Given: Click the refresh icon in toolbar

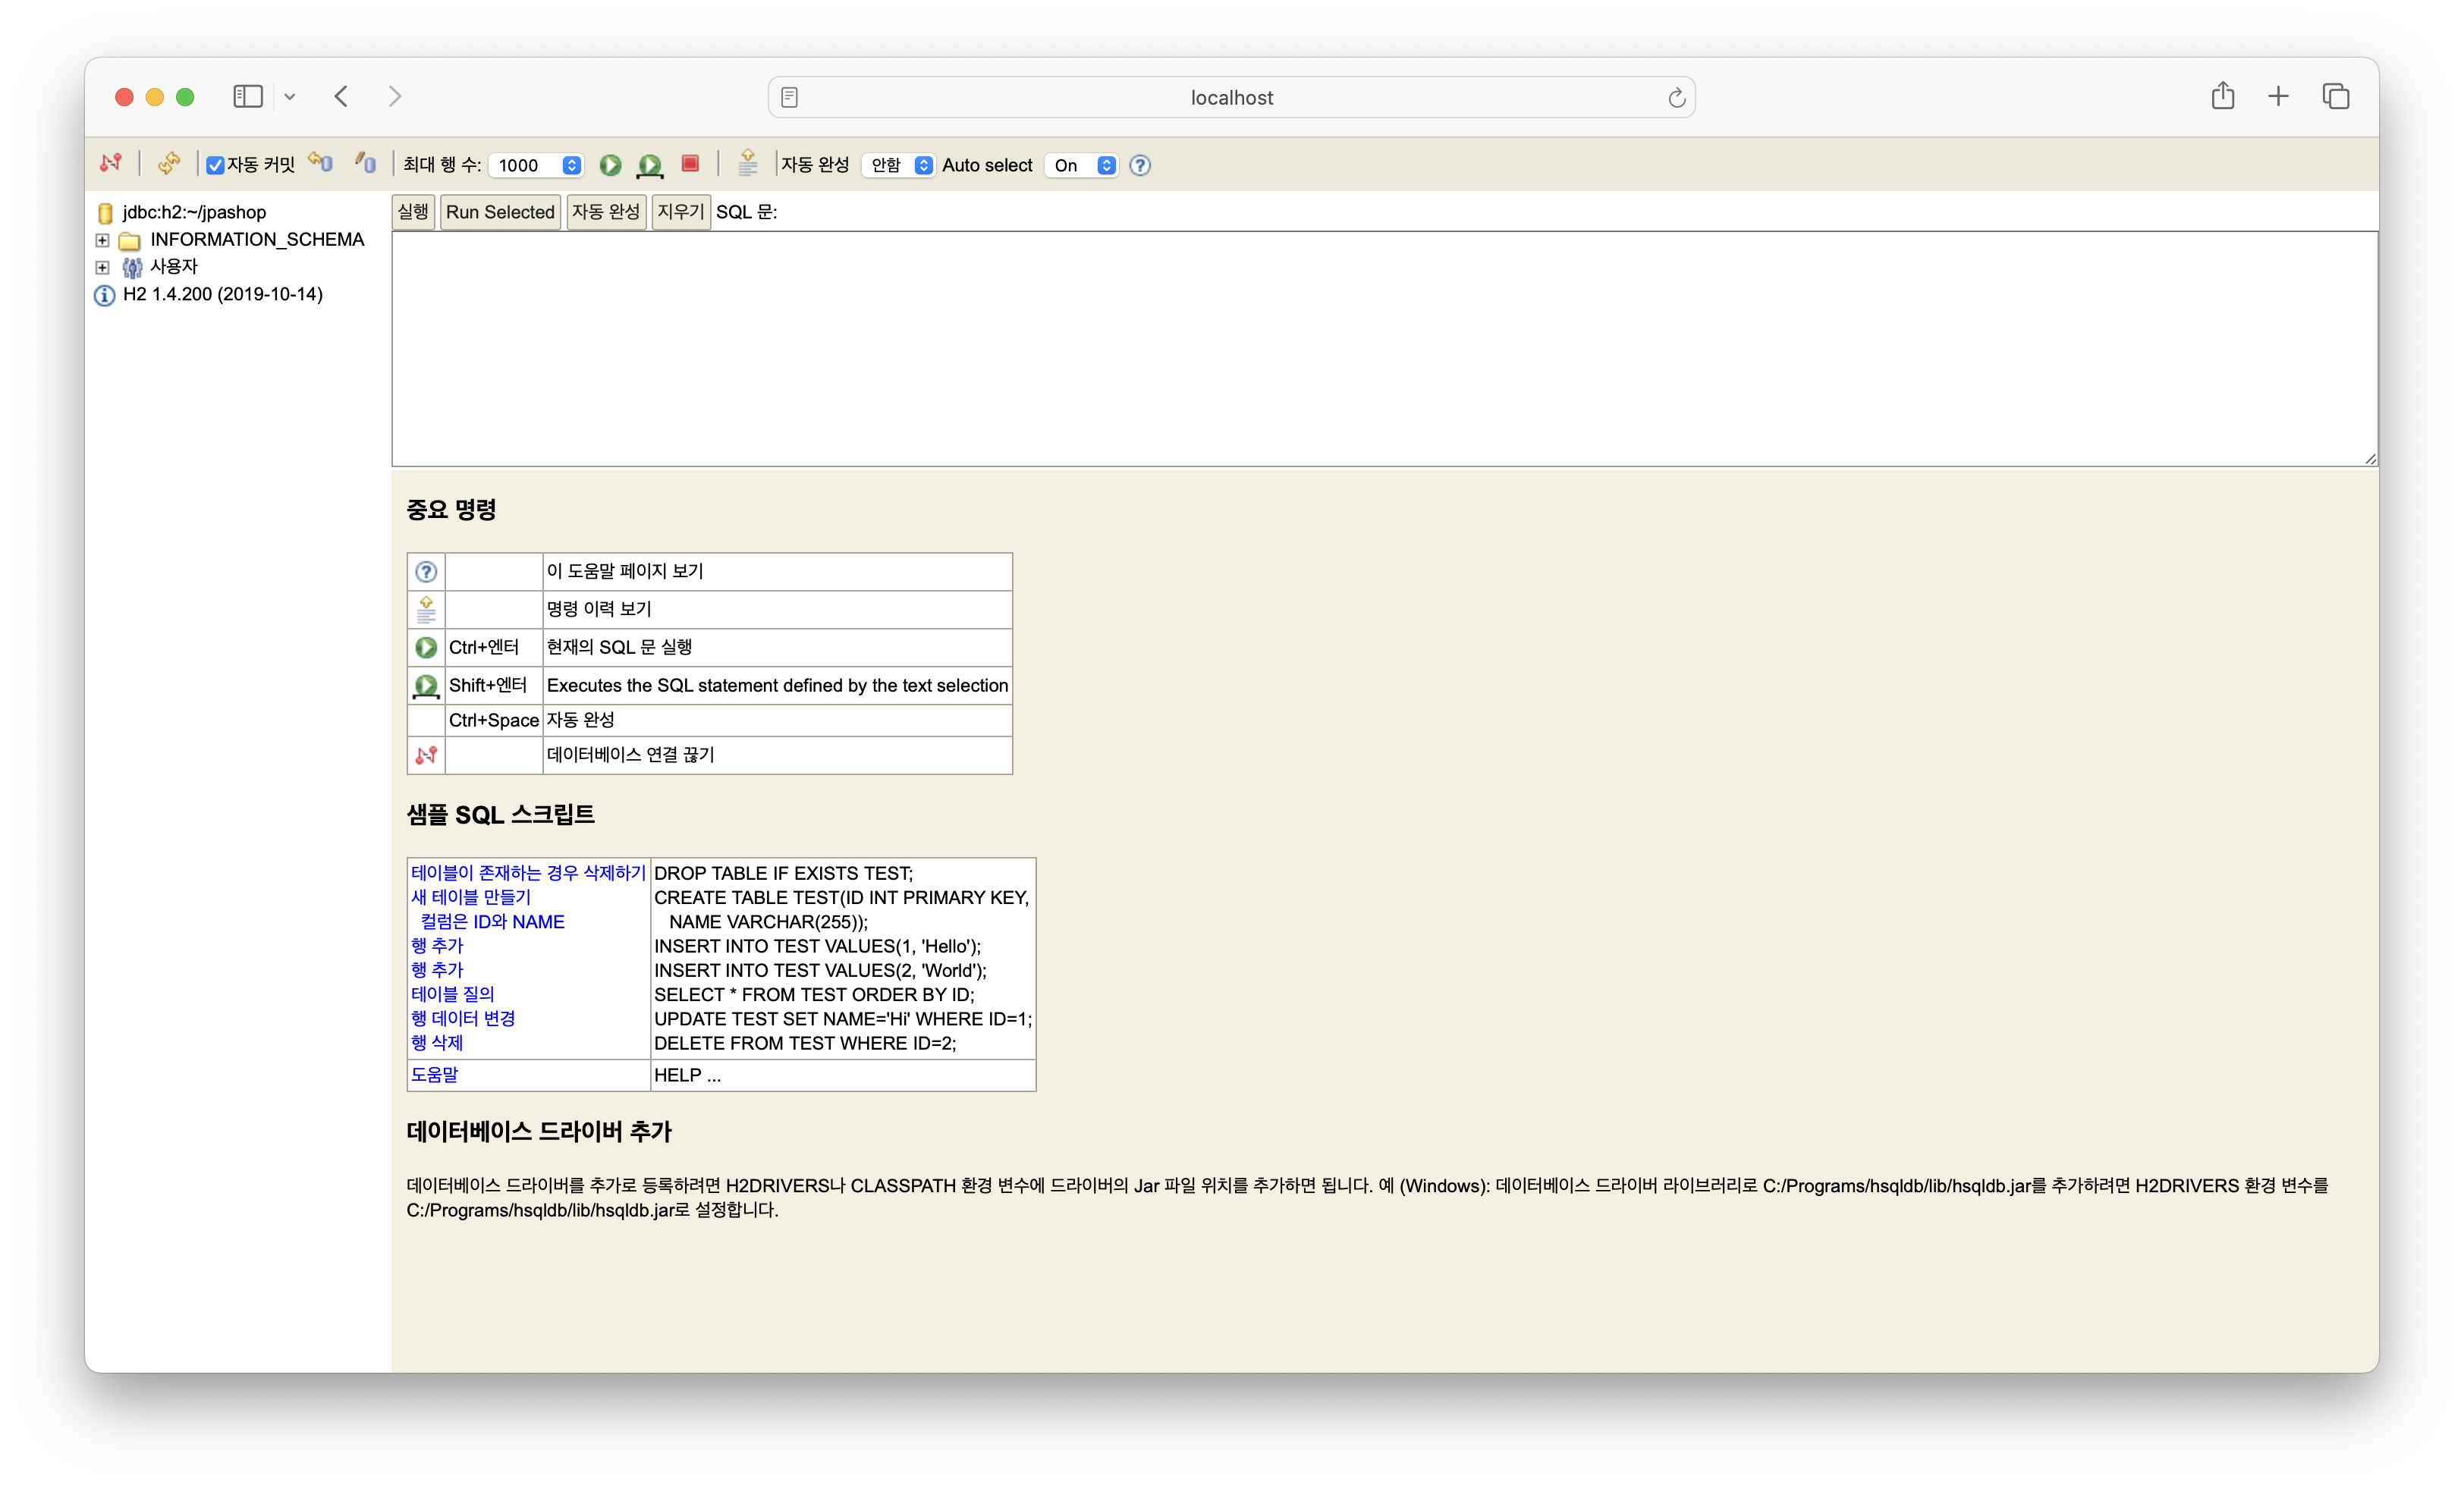Looking at the screenshot, I should click(169, 163).
